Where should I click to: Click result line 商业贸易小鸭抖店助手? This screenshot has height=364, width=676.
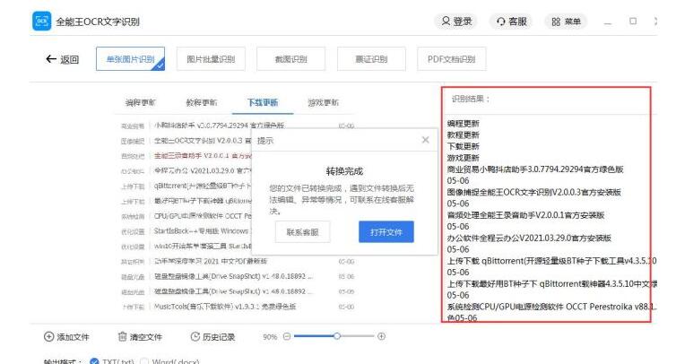pos(535,169)
